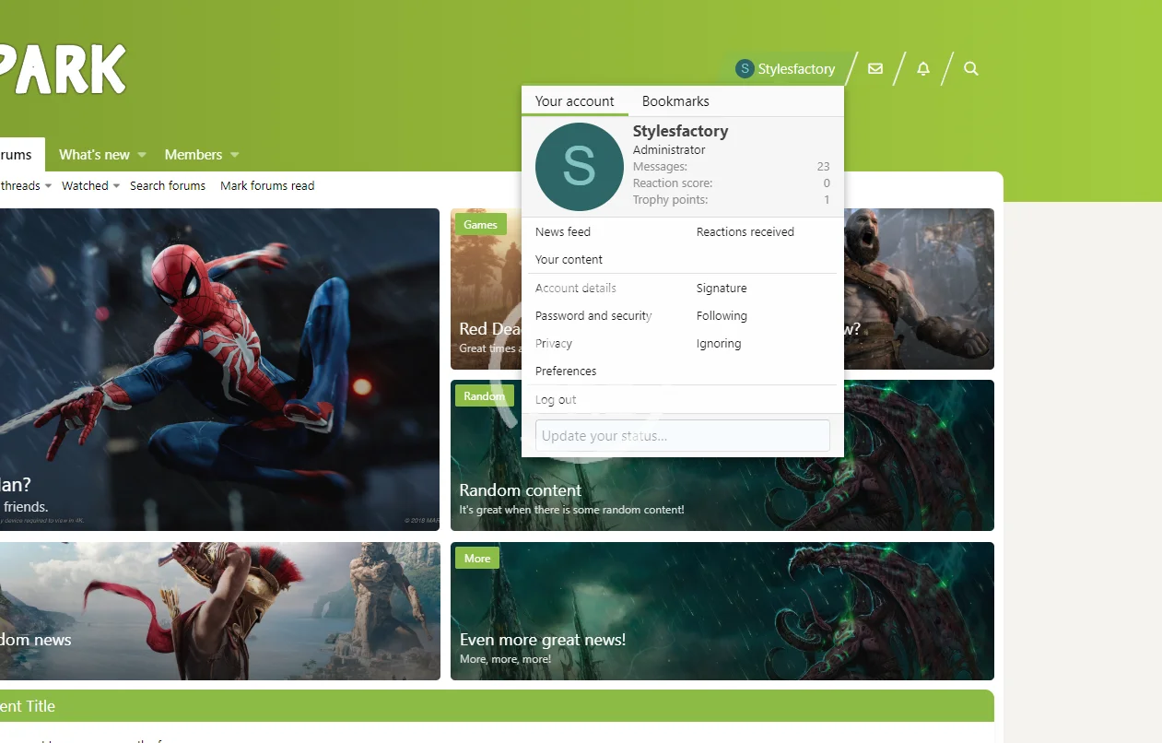The width and height of the screenshot is (1162, 743).
Task: Click Log out
Action: click(556, 400)
